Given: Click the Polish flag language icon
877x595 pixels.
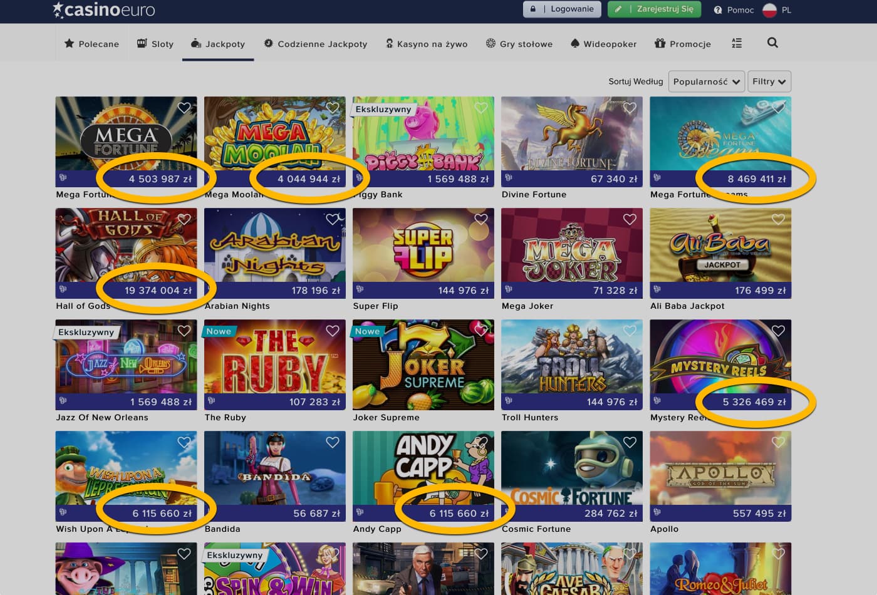Looking at the screenshot, I should click(x=770, y=10).
